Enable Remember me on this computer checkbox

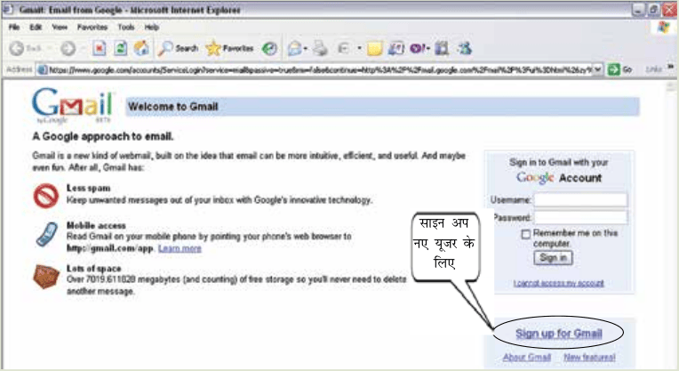coord(525,235)
